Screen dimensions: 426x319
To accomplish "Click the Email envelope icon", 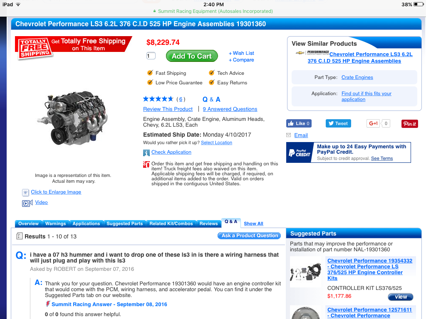I will coord(289,135).
